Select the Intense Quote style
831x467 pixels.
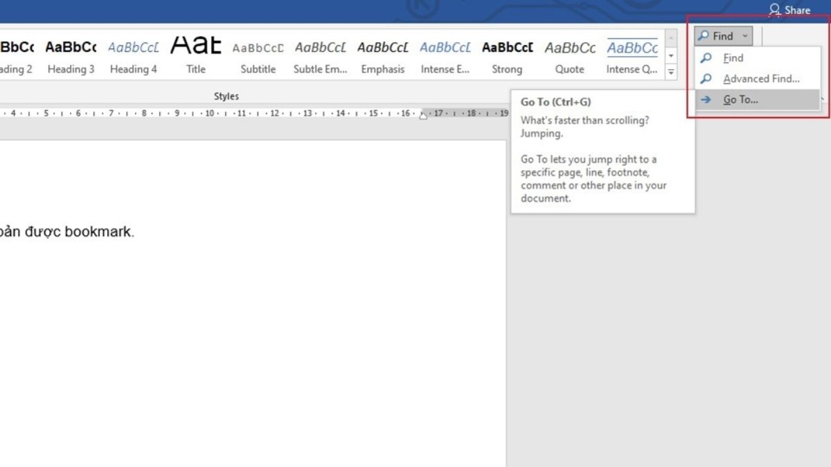click(x=632, y=57)
